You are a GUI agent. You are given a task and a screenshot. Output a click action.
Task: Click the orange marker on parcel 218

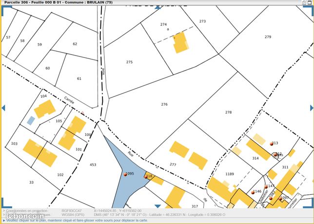(x=146, y=177)
